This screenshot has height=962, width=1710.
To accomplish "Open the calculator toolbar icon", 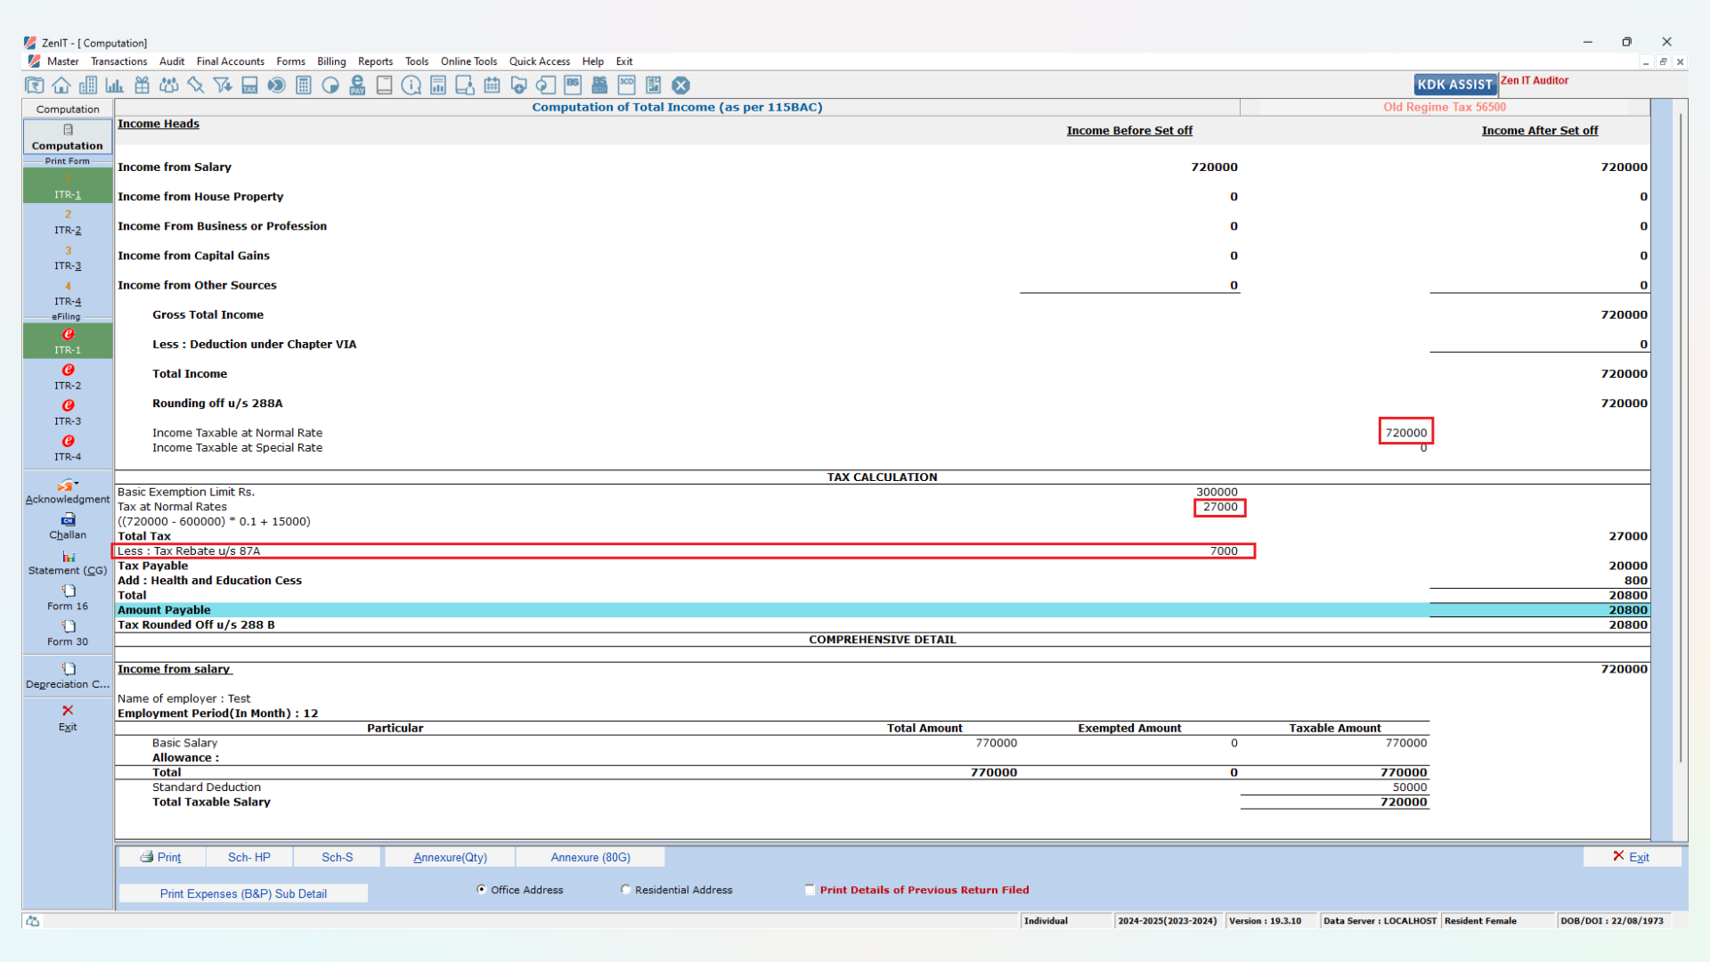I will click(x=304, y=86).
